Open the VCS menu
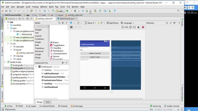The height and width of the screenshot is (111, 198). [68, 7]
